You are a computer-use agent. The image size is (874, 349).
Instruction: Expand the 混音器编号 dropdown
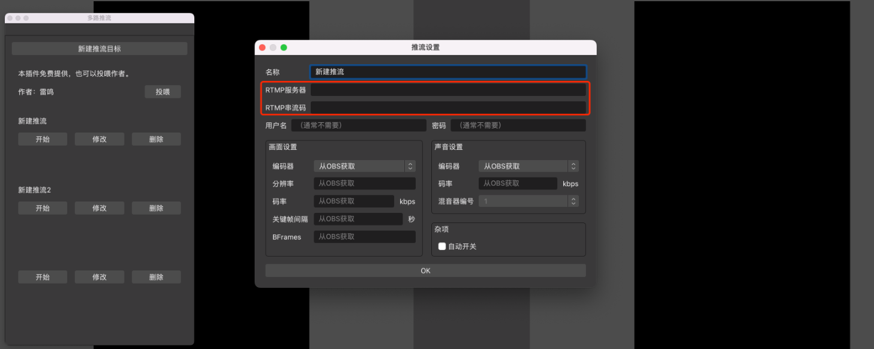pos(528,201)
